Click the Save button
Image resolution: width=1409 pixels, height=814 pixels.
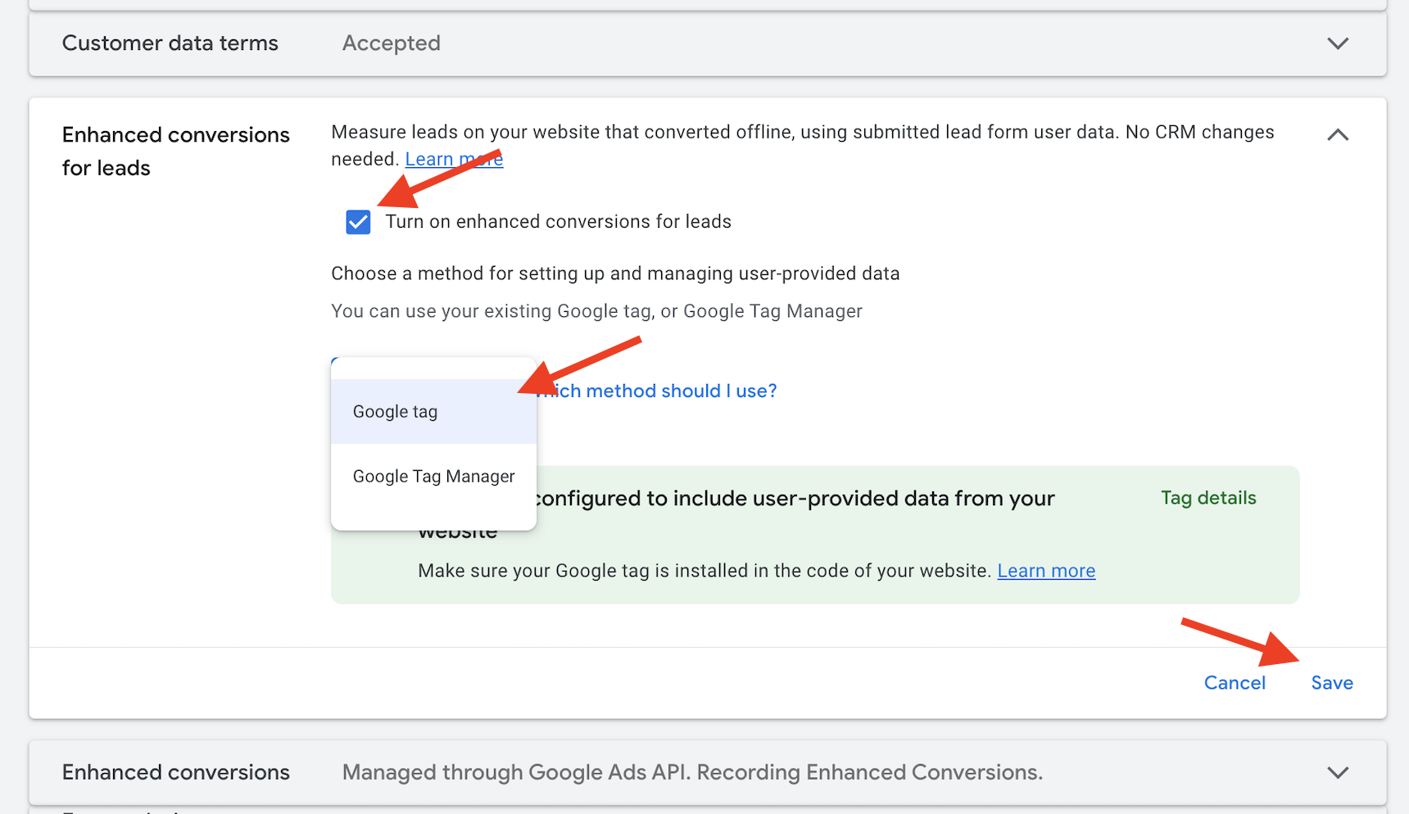pos(1332,683)
